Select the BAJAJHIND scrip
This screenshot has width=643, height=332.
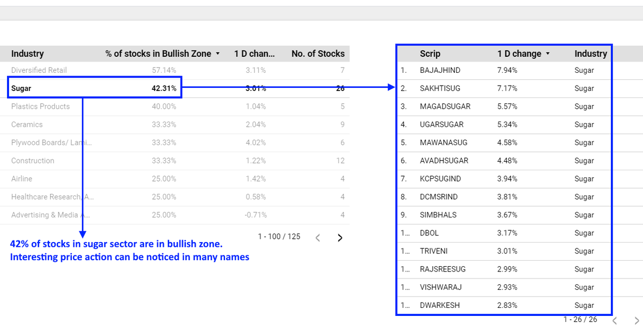[x=440, y=70]
